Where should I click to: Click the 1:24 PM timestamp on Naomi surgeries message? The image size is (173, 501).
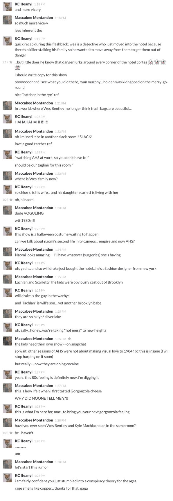[60, 249]
